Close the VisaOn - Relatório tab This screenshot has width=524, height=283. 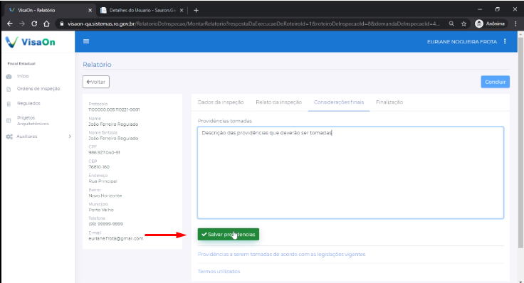click(90, 11)
